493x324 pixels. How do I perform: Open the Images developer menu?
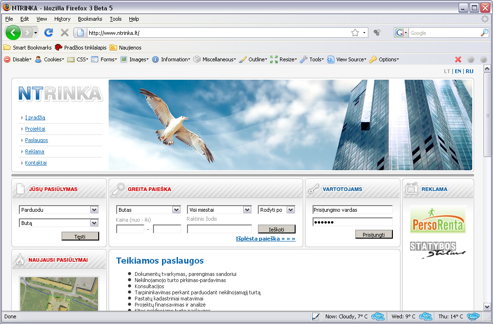click(135, 59)
